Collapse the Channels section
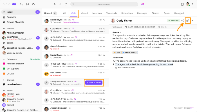 [x=4, y=80]
